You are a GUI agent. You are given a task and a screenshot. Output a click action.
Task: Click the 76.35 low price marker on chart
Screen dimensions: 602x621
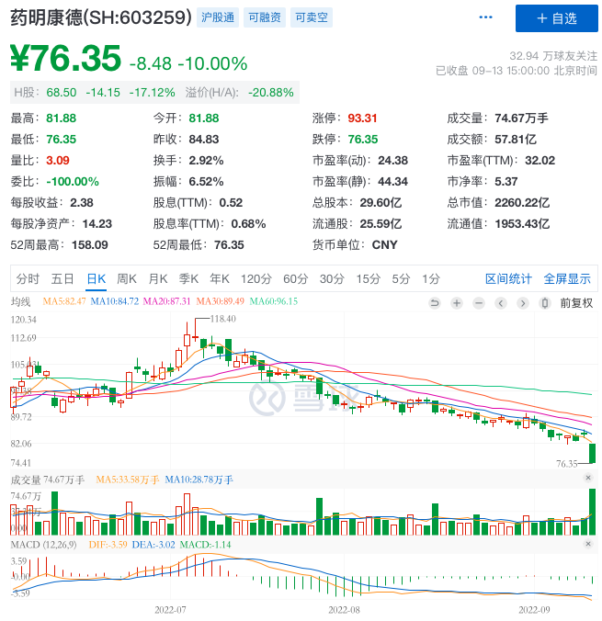pyautogui.click(x=567, y=463)
